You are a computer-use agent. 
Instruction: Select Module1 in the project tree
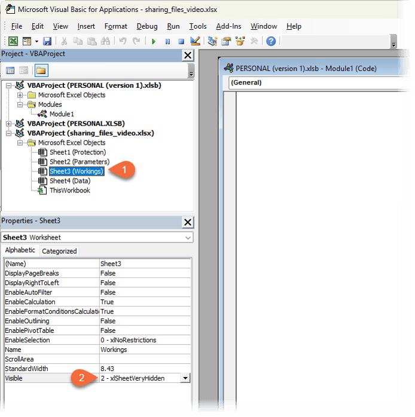pos(62,114)
